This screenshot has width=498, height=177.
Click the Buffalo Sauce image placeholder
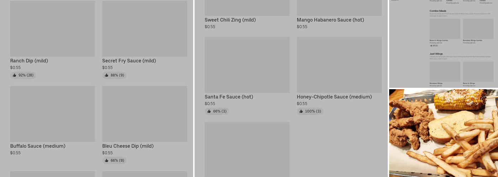pyautogui.click(x=52, y=114)
